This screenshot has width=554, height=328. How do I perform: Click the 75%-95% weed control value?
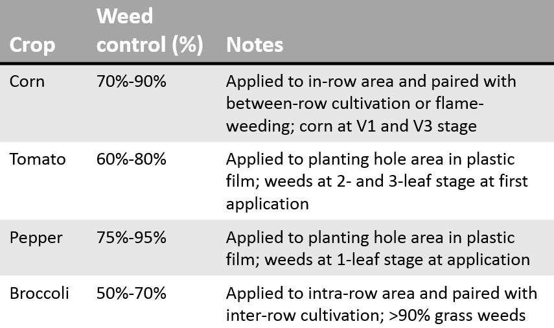pyautogui.click(x=132, y=237)
